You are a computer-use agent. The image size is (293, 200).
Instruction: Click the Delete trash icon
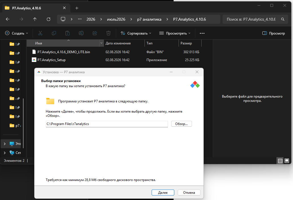tap(108, 33)
